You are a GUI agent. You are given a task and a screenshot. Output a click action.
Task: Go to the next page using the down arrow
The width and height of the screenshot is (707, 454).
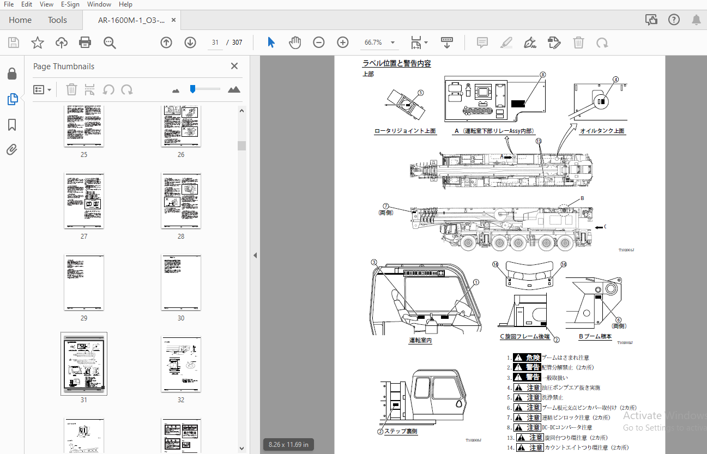[190, 43]
